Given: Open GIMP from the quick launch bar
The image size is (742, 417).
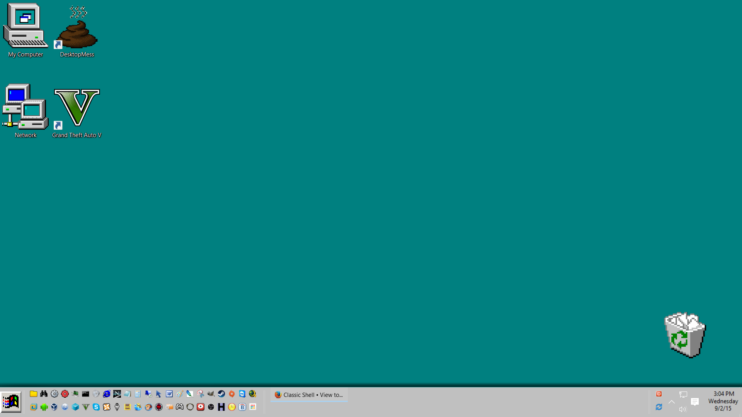Looking at the screenshot, I should (x=211, y=394).
